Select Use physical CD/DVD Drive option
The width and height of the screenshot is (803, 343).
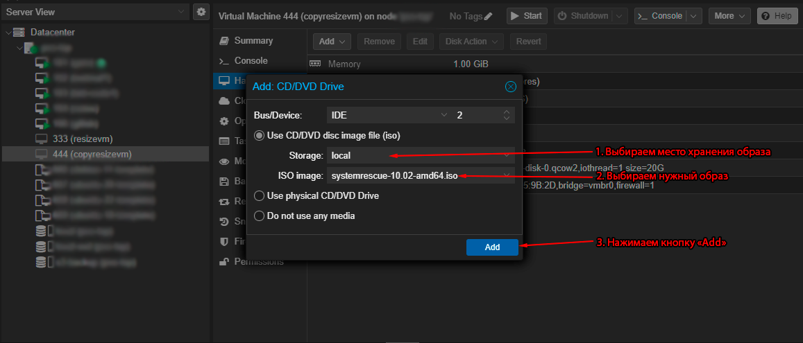[259, 196]
